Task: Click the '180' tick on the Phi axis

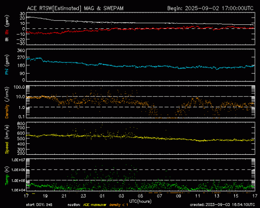Action: tap(21, 65)
